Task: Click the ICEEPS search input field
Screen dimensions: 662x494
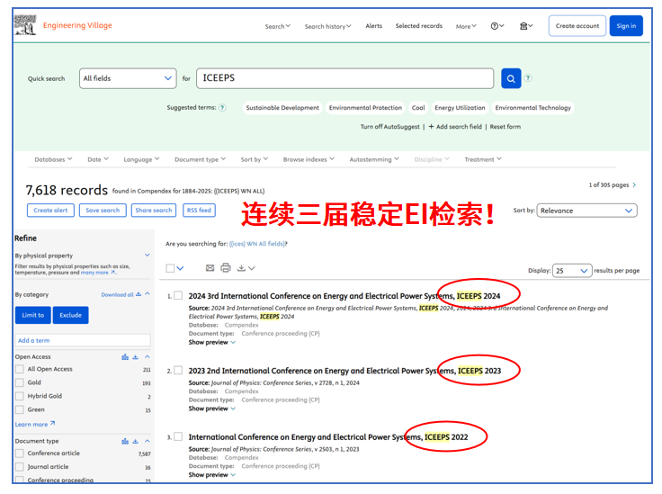Action: [344, 78]
